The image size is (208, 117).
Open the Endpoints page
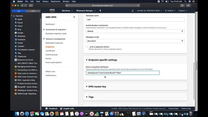click(50, 47)
